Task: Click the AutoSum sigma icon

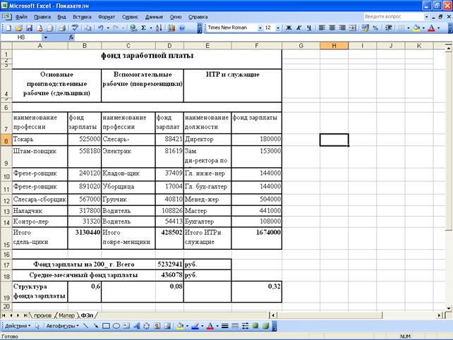Action: [143, 28]
